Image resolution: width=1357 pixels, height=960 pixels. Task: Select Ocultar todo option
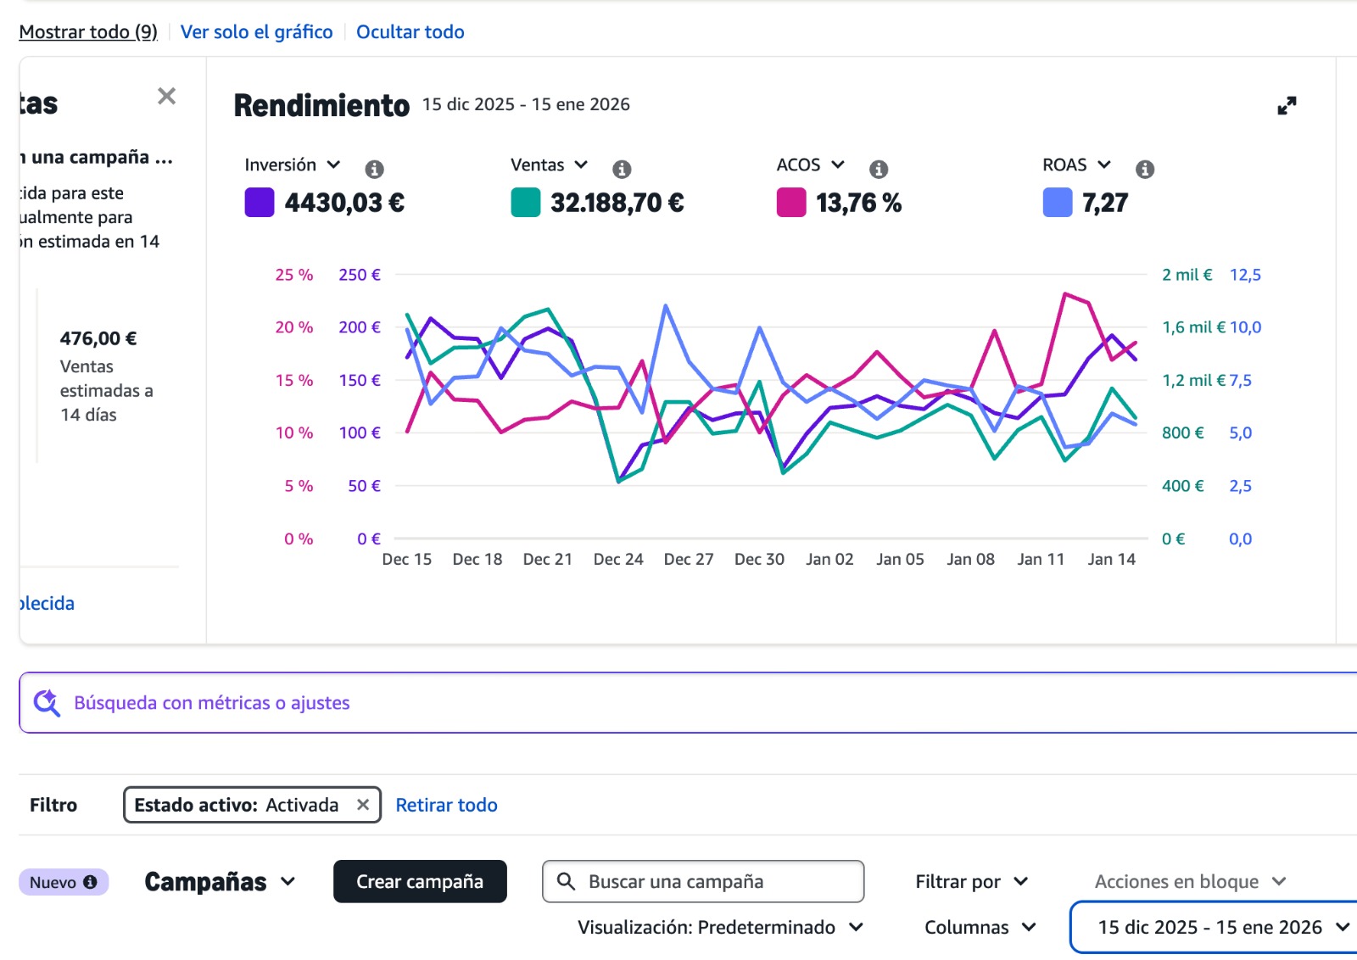point(410,32)
